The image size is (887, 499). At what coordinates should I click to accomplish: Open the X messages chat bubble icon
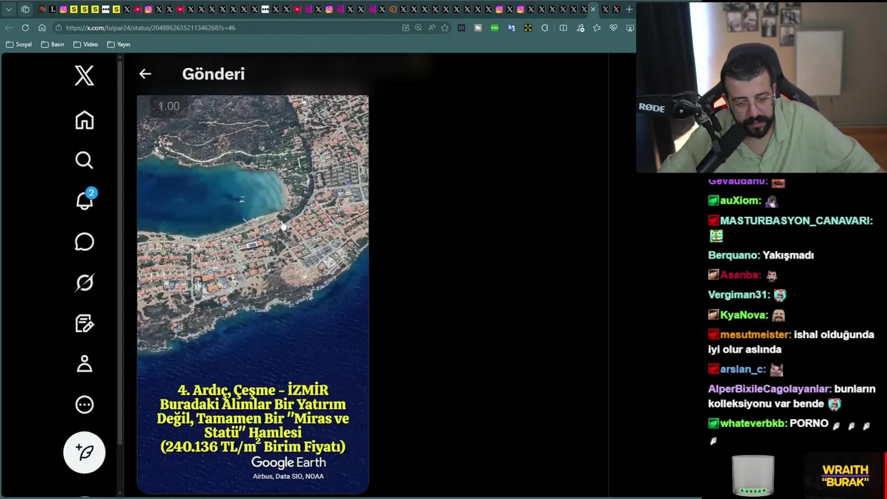point(85,242)
